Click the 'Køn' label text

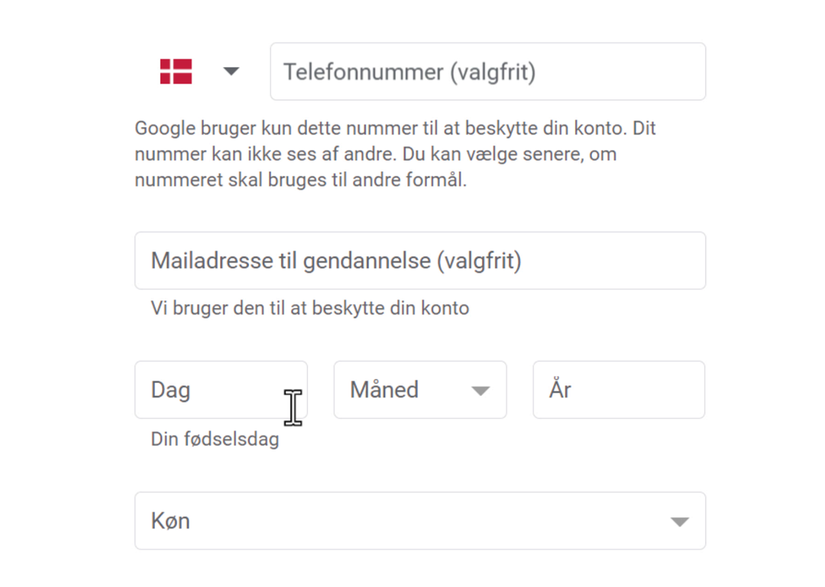click(x=170, y=521)
